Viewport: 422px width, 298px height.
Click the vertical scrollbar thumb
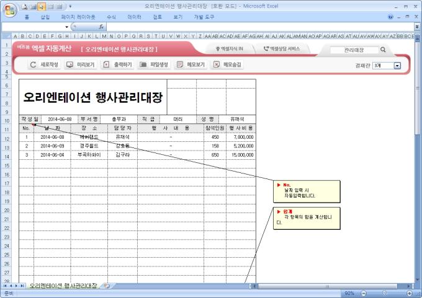tap(418, 88)
